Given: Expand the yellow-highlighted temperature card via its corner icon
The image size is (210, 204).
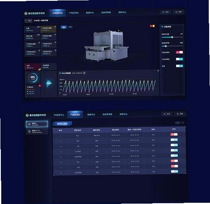Looking at the screenshot, I should coord(55,26).
